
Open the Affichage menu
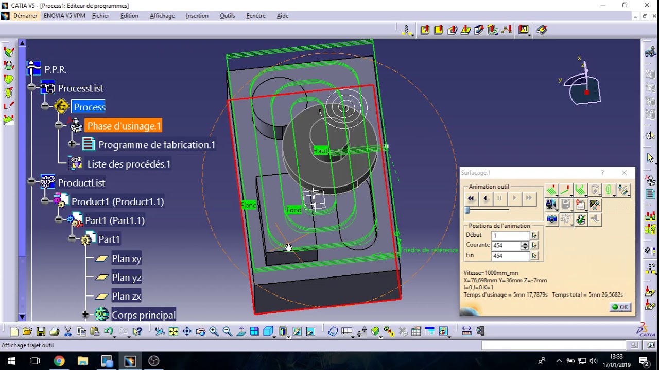point(162,16)
